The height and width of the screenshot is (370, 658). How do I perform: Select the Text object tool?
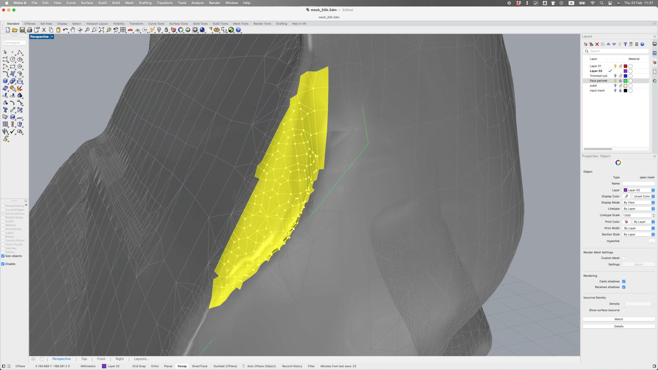pyautogui.click(x=5, y=110)
